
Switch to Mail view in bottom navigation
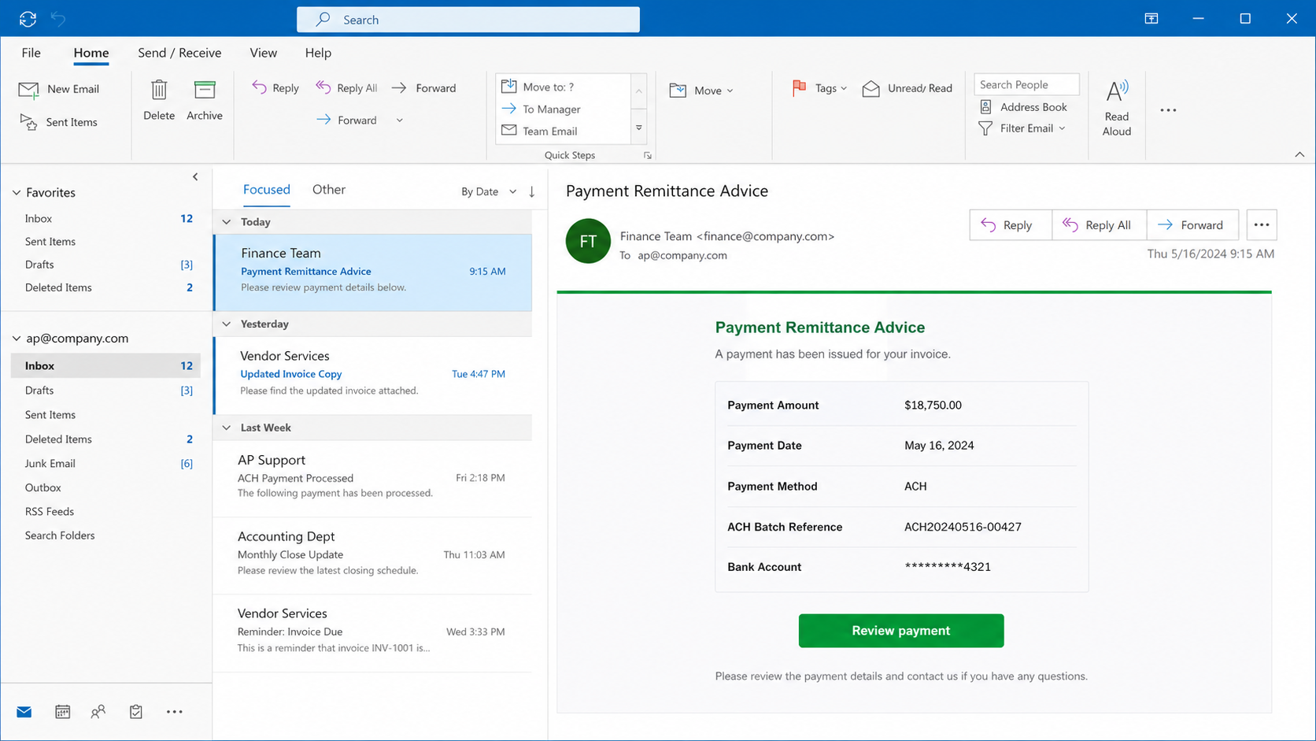click(24, 712)
